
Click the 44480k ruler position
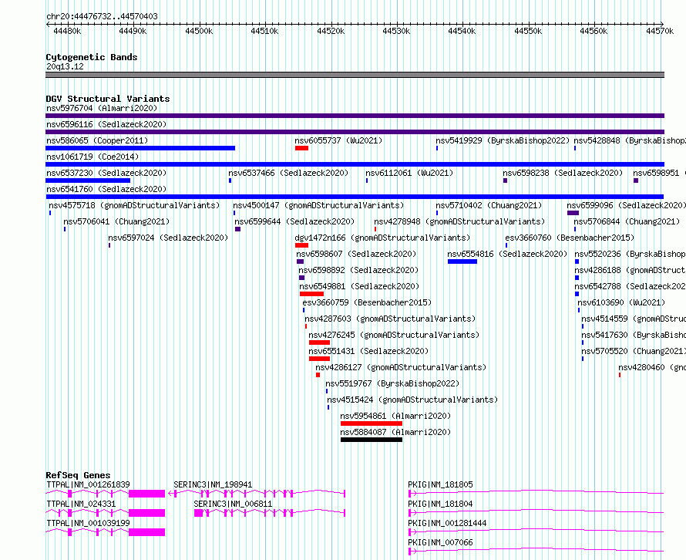point(67,31)
